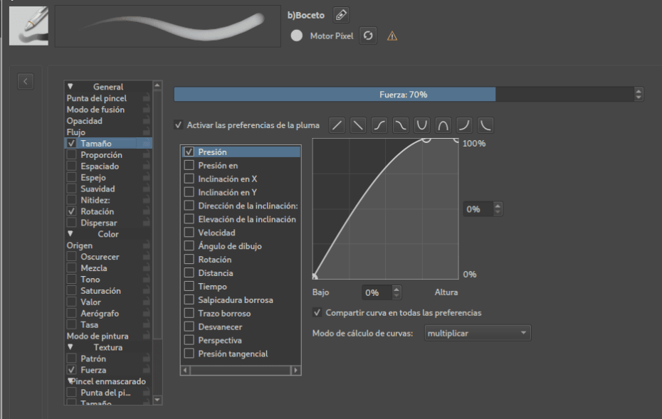This screenshot has height=419, width=662.
Task: Collapse the Textura section in the sidebar
Action: point(69,347)
